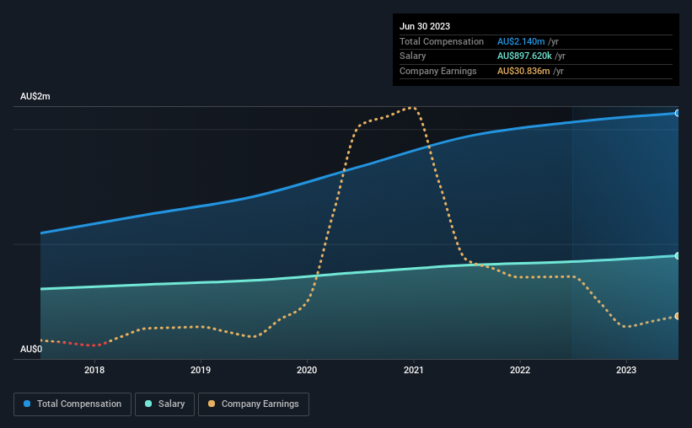This screenshot has height=428, width=692.
Task: Click the teal Salary legend dot
Action: 148,404
